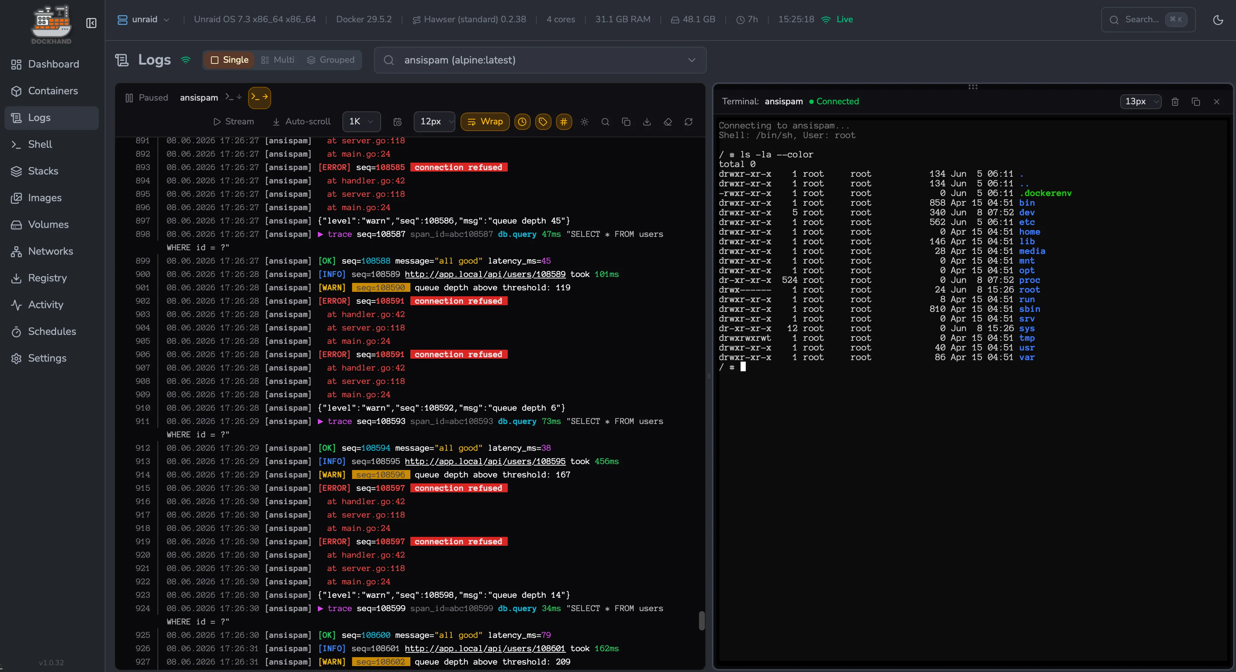Refresh the logs
Viewport: 1236px width, 672px height.
click(689, 122)
